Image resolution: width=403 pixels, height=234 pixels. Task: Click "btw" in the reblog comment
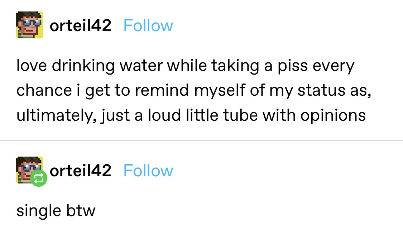(x=81, y=210)
